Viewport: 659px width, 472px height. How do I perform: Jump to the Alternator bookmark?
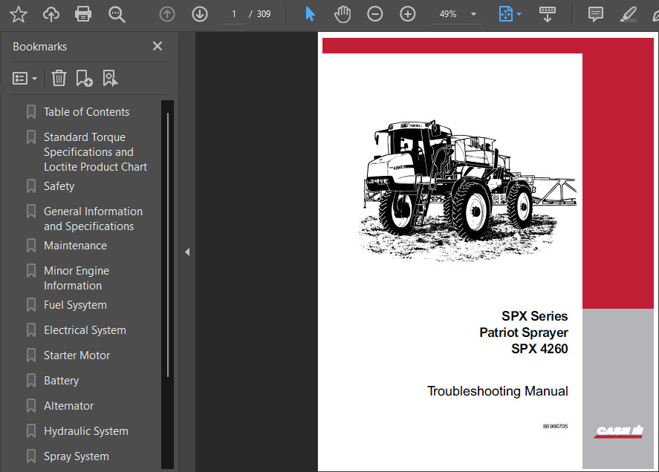click(x=68, y=406)
